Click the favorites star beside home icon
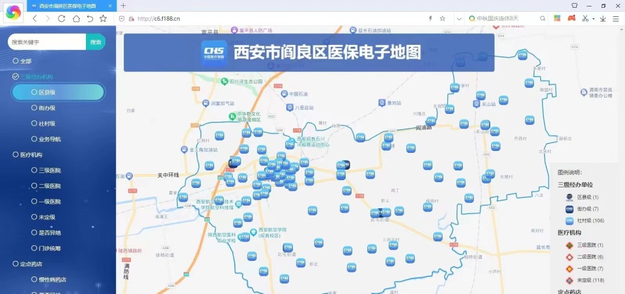Image resolution: width=625 pixels, height=294 pixels. tap(104, 18)
